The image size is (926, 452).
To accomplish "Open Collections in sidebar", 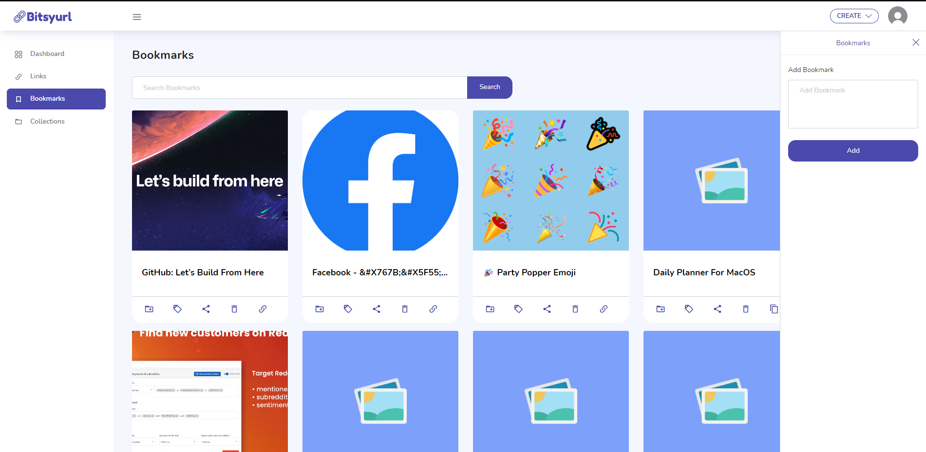I will click(56, 121).
